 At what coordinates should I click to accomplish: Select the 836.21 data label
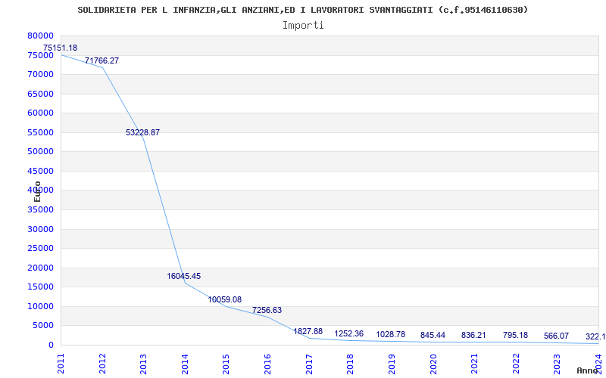pos(473,335)
